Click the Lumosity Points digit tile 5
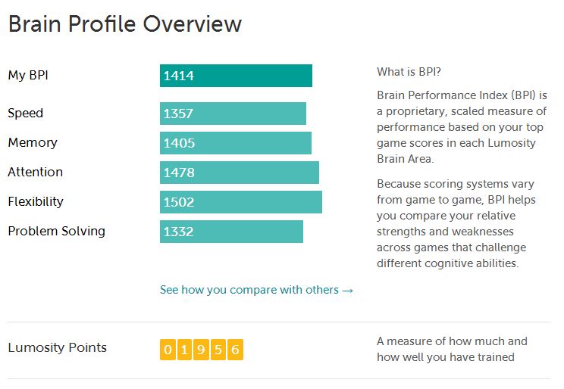 point(218,350)
